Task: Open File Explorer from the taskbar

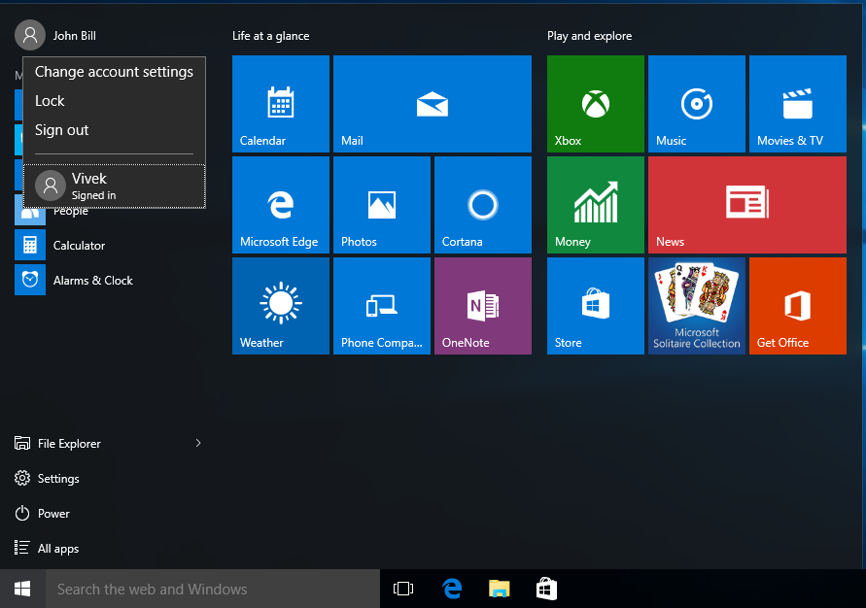Action: pos(500,589)
